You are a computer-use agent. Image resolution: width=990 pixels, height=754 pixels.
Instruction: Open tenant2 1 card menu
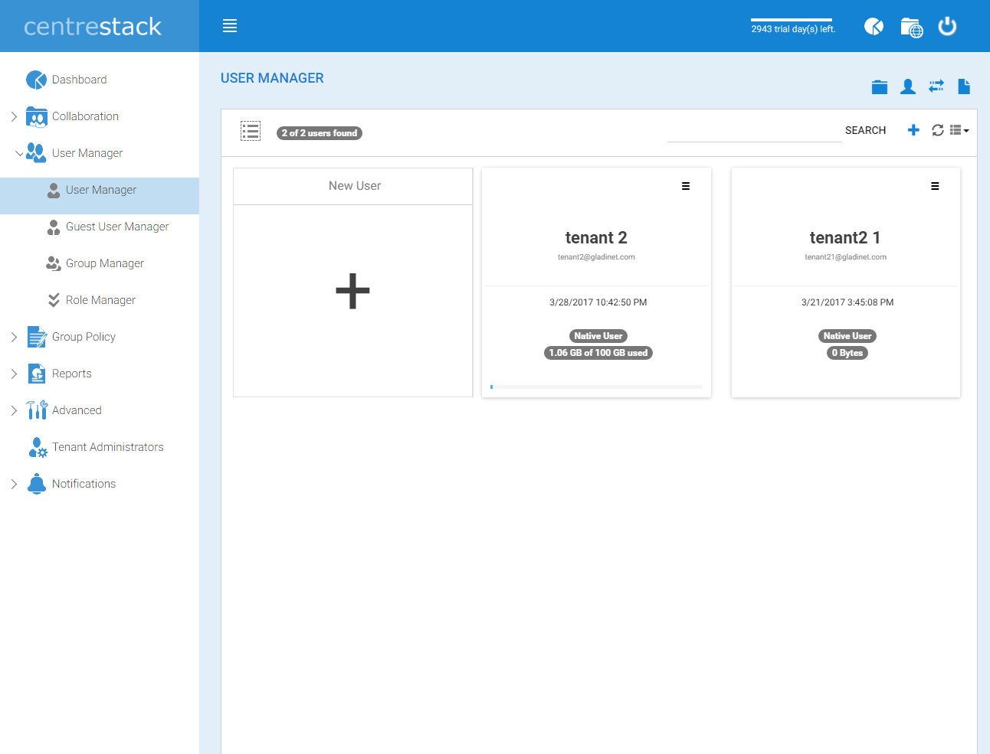(935, 186)
